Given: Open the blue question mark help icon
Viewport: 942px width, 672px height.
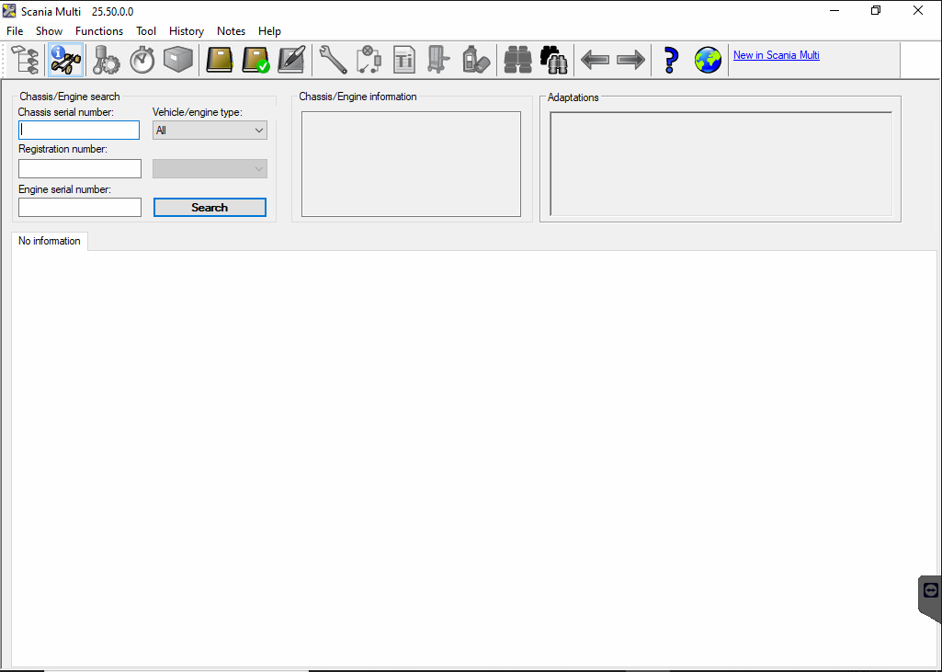Looking at the screenshot, I should click(671, 61).
